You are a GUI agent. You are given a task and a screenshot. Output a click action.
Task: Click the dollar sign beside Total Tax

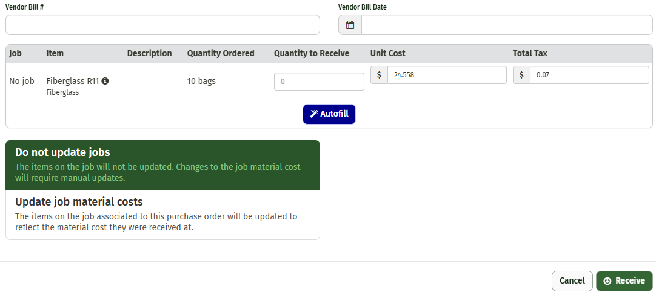tap(521, 75)
